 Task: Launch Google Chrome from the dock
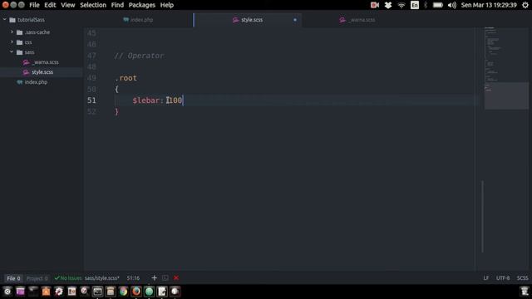pyautogui.click(x=123, y=292)
